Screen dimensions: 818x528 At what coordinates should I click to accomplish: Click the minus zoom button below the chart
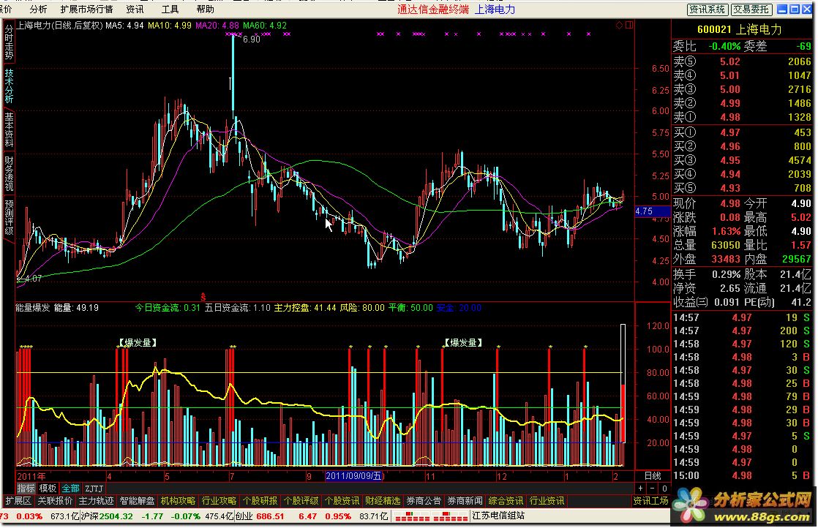pyautogui.click(x=652, y=489)
